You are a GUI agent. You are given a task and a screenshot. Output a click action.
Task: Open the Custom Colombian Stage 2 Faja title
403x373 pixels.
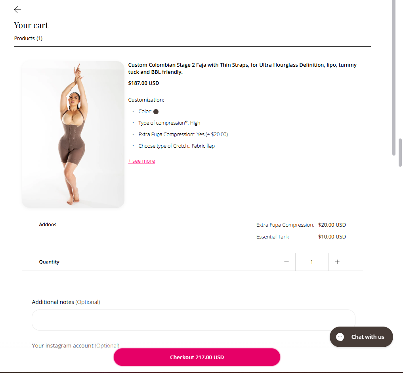242,69
